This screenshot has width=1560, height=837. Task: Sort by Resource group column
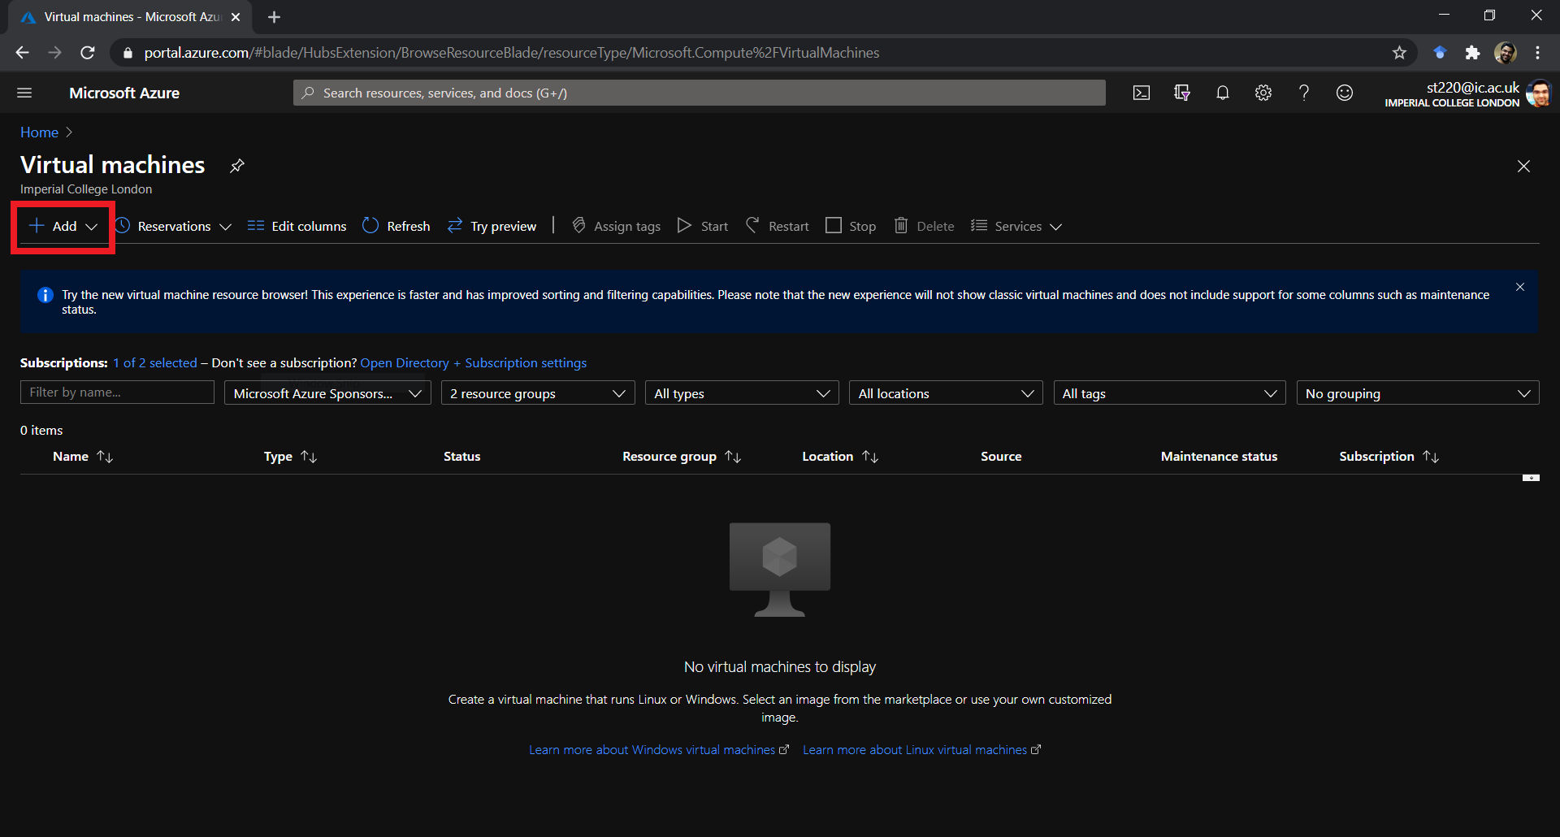[682, 457]
